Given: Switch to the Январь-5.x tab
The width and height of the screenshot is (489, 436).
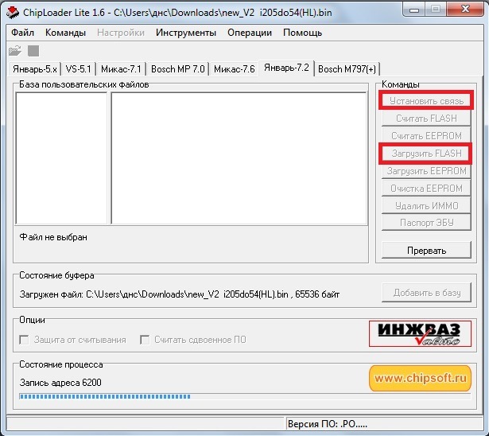Looking at the screenshot, I should tap(35, 69).
